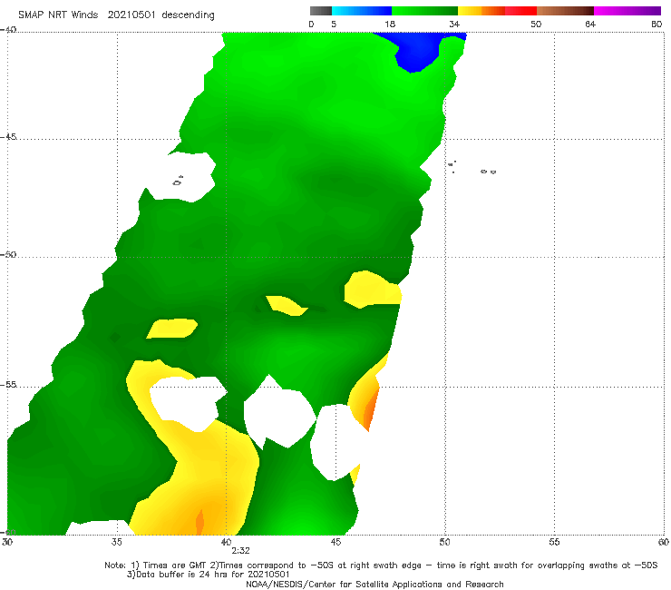671x590 pixels.
Task: Click the cyan-to-blue segment of the colorbar
Action: (x=362, y=11)
